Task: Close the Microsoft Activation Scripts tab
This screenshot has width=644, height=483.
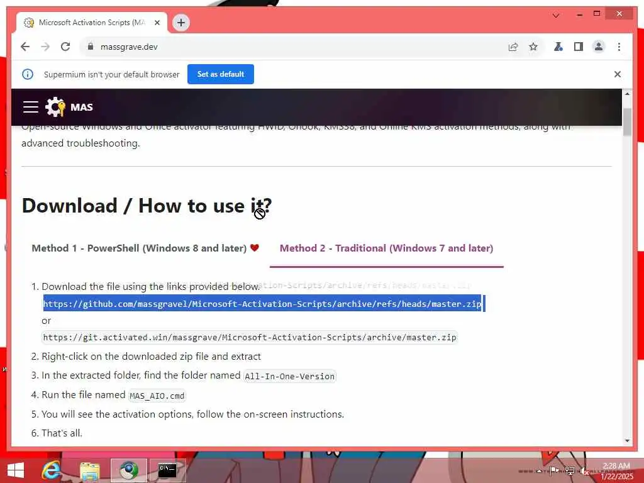Action: point(157,23)
